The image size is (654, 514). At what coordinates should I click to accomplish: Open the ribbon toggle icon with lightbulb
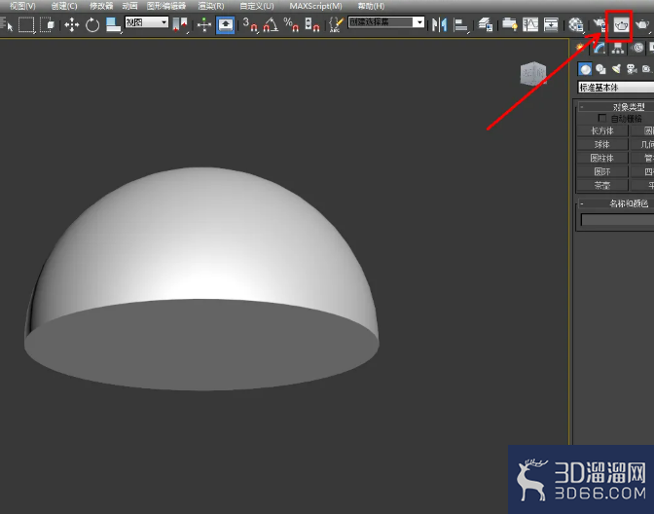[x=510, y=24]
